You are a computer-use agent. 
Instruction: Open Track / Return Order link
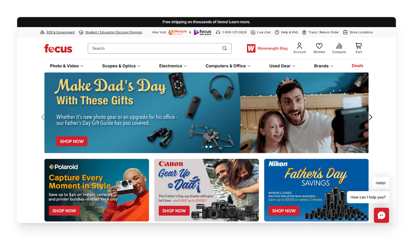click(324, 32)
